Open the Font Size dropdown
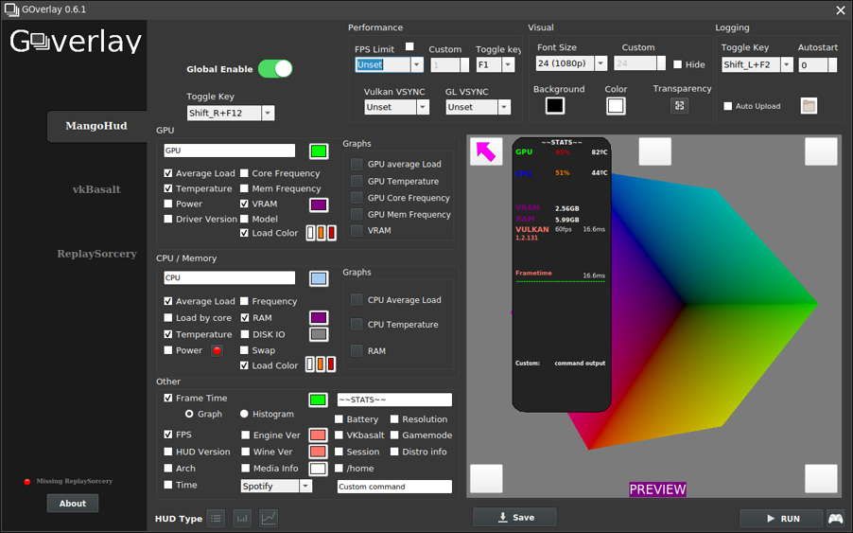The image size is (853, 533). coord(601,63)
